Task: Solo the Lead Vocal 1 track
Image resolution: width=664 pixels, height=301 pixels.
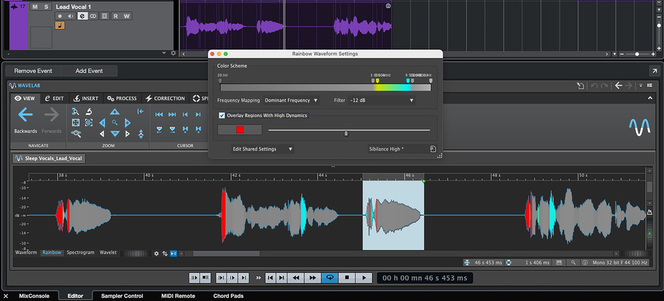Action: [x=46, y=7]
